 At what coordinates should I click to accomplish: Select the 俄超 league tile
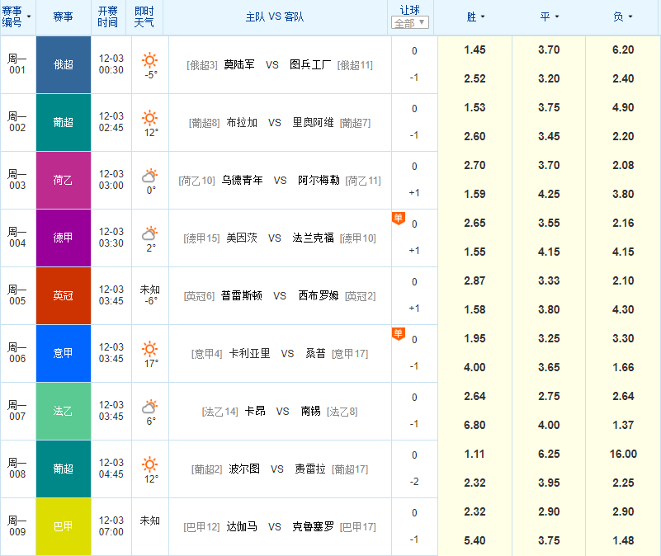[64, 64]
